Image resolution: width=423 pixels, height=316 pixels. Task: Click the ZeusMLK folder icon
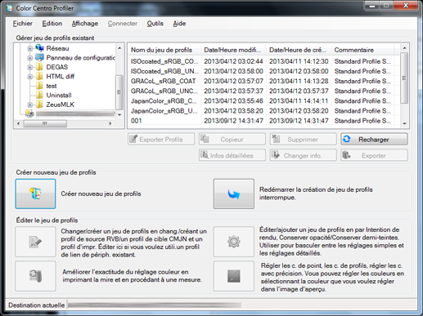(39, 105)
